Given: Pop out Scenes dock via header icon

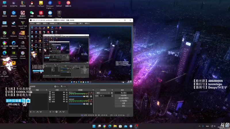Looking at the screenshot, I should pyautogui.click(x=47, y=90).
